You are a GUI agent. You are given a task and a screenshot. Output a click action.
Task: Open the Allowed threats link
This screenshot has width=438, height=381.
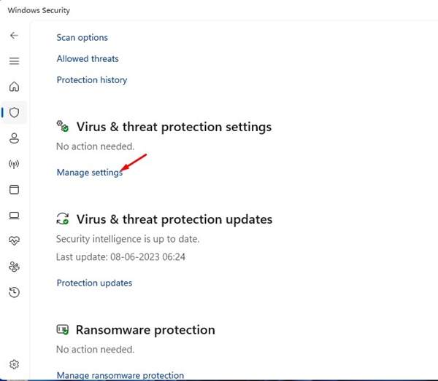click(x=88, y=59)
